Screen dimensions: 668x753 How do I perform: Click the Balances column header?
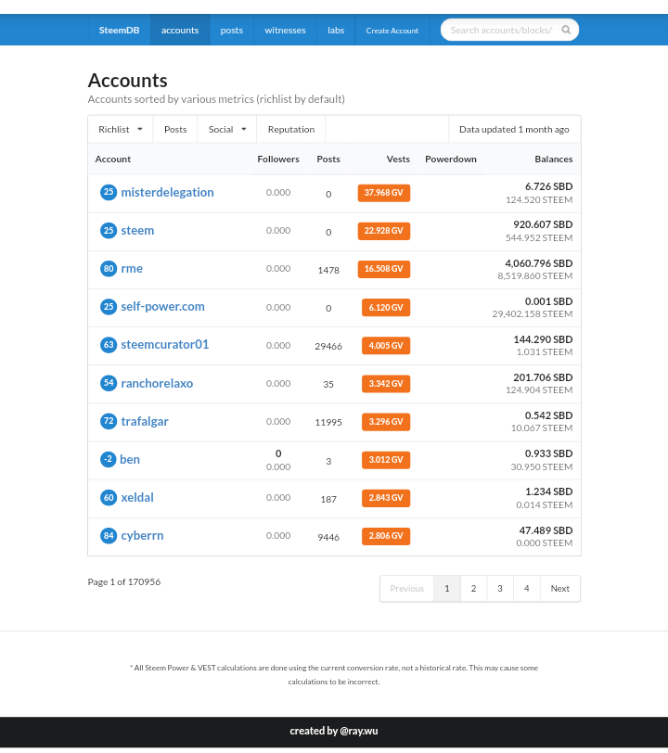[x=554, y=159]
